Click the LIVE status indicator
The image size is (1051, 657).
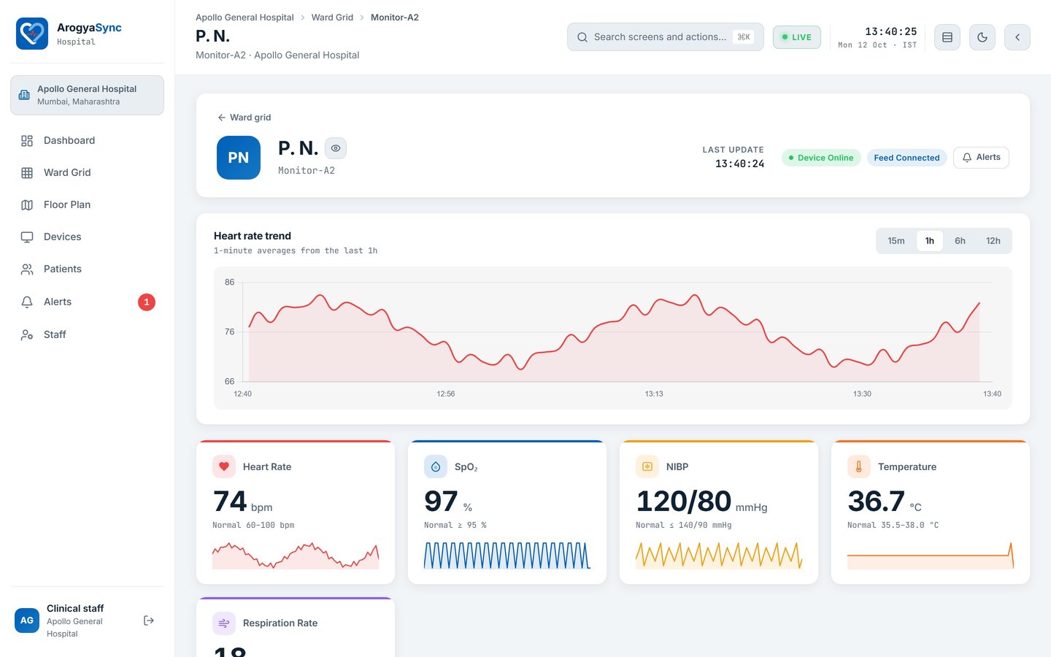pyautogui.click(x=797, y=37)
